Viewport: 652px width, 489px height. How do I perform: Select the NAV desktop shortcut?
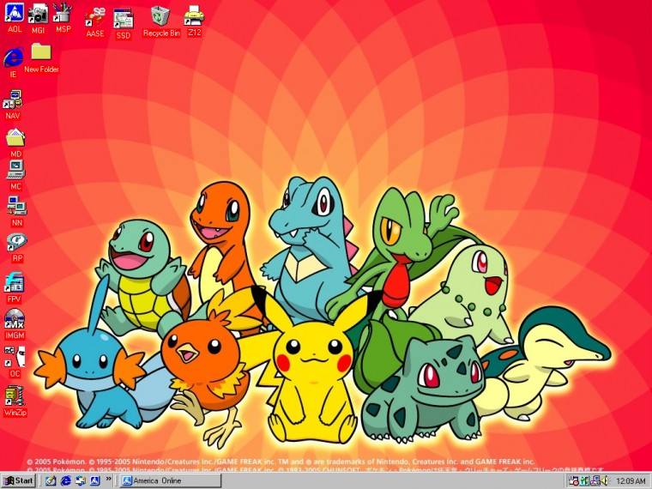pos(13,105)
